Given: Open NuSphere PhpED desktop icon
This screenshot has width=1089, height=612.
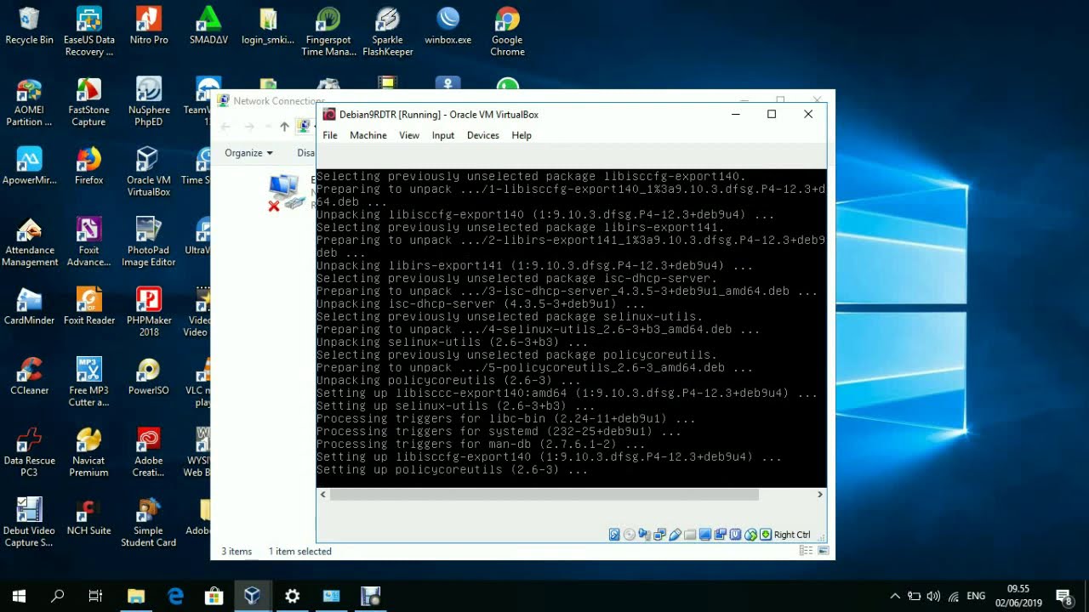Looking at the screenshot, I should coord(149,102).
